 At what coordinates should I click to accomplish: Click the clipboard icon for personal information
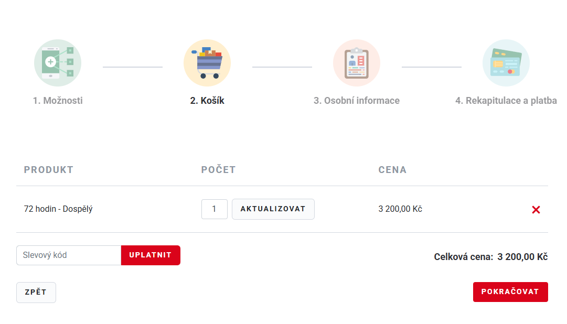tap(357, 63)
